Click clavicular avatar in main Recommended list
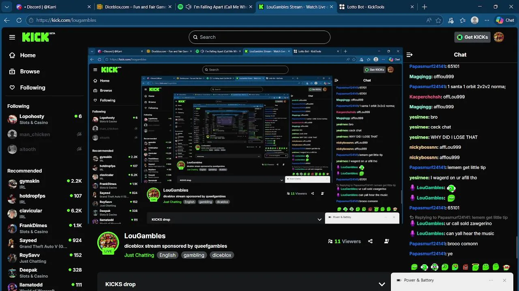Screen dimensions: 519x291 13,213
